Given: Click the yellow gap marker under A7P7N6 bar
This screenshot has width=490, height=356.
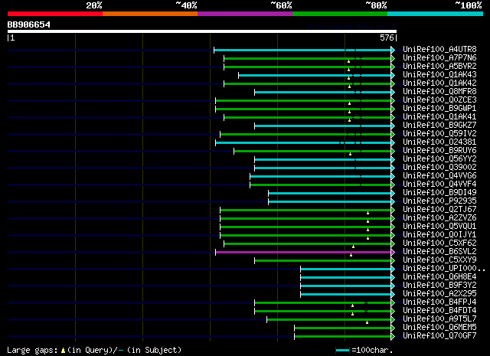Looking at the screenshot, I should pyautogui.click(x=349, y=61).
